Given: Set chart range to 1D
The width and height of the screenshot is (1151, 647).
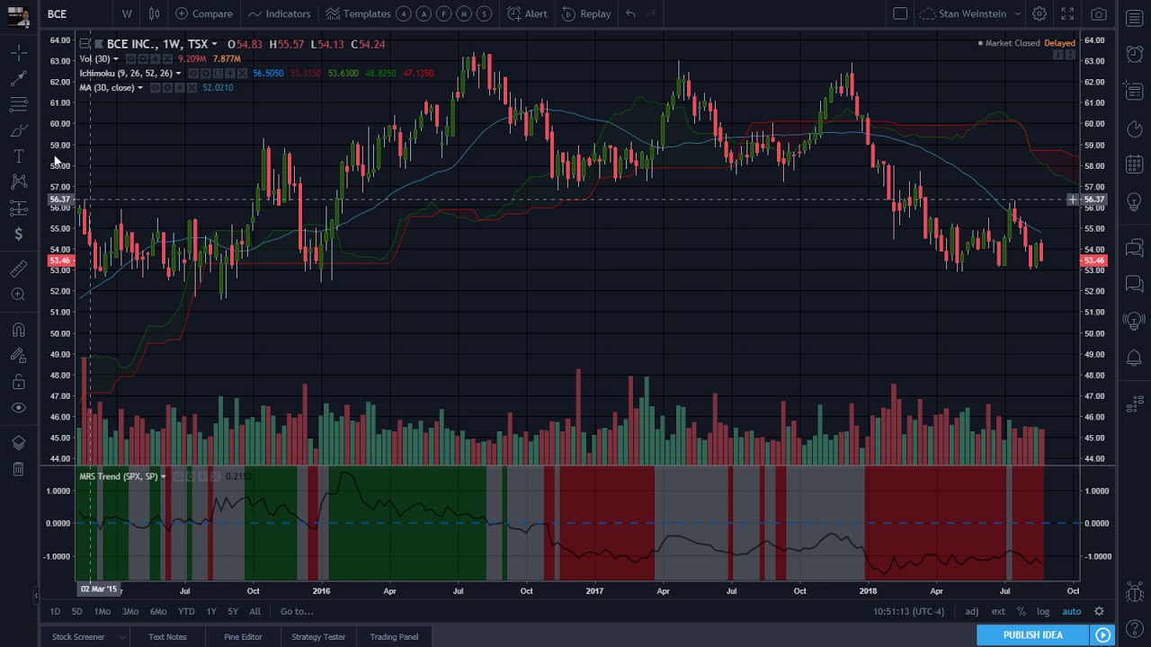Looking at the screenshot, I should 55,612.
